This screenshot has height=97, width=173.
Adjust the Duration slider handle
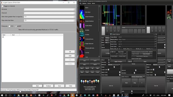[134, 73]
